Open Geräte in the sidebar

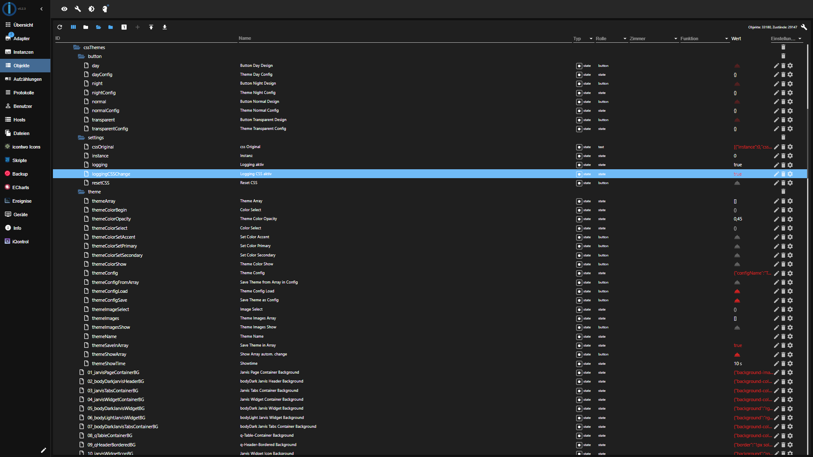pos(25,215)
